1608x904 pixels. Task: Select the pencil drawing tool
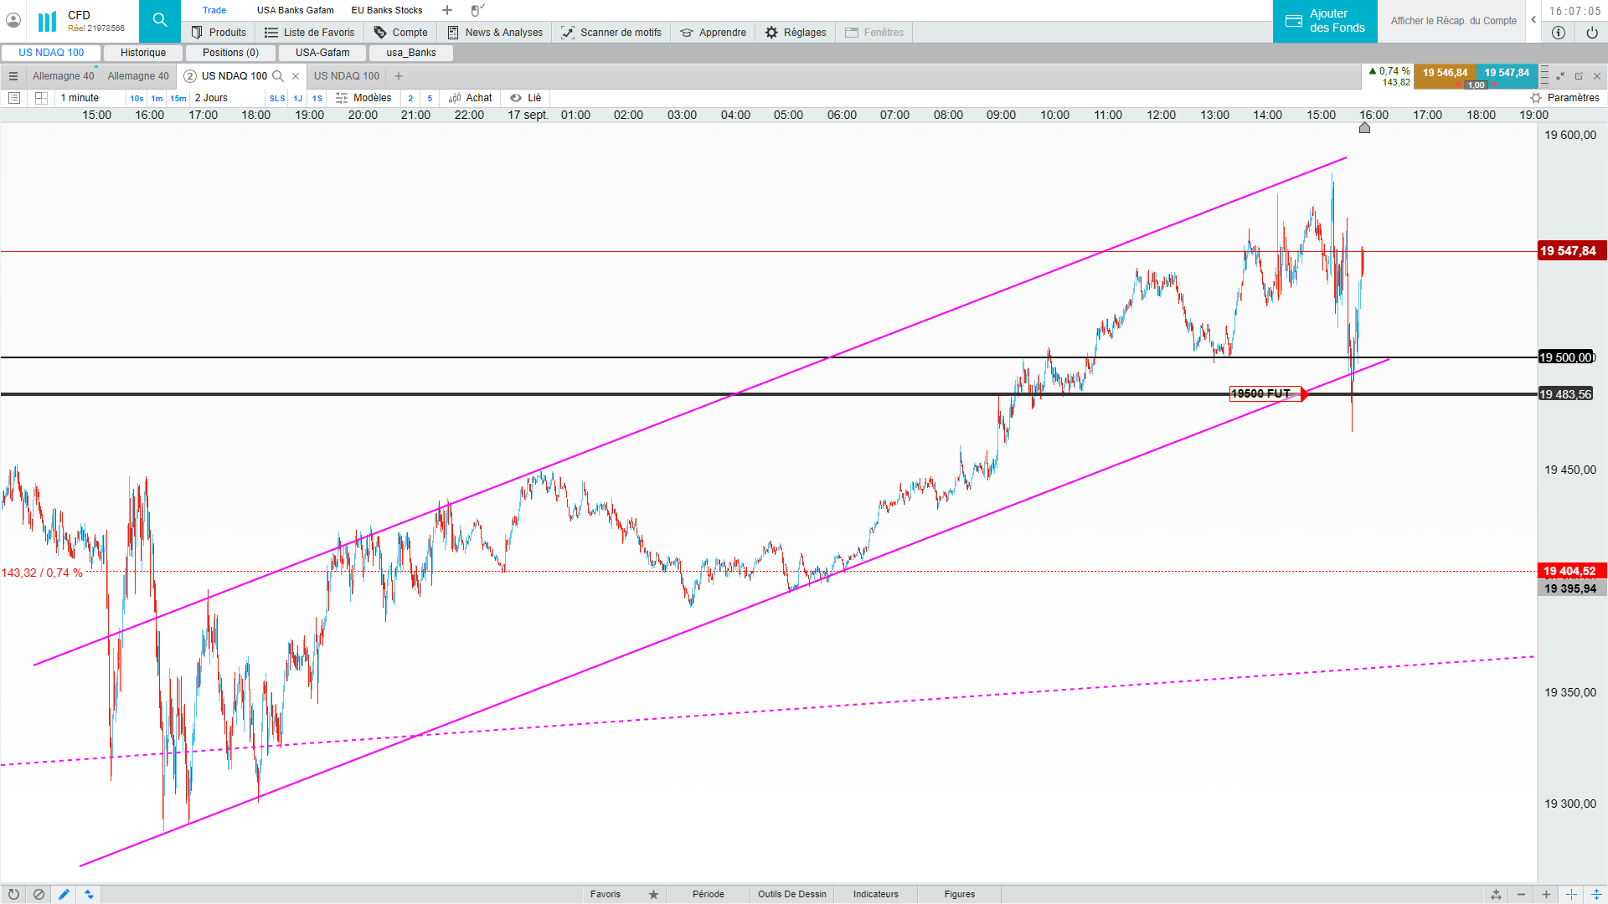click(64, 894)
